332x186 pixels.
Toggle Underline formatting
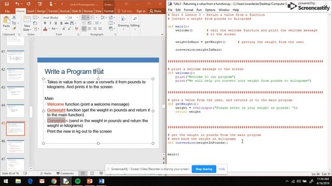tap(56, 23)
